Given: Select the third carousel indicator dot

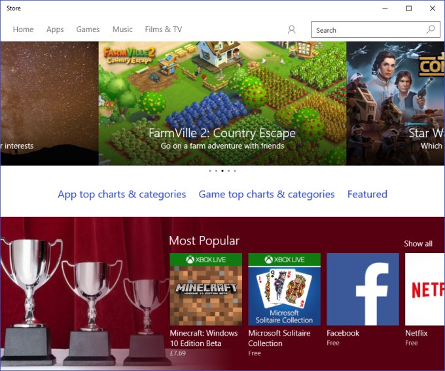Looking at the screenshot, I should [222, 171].
